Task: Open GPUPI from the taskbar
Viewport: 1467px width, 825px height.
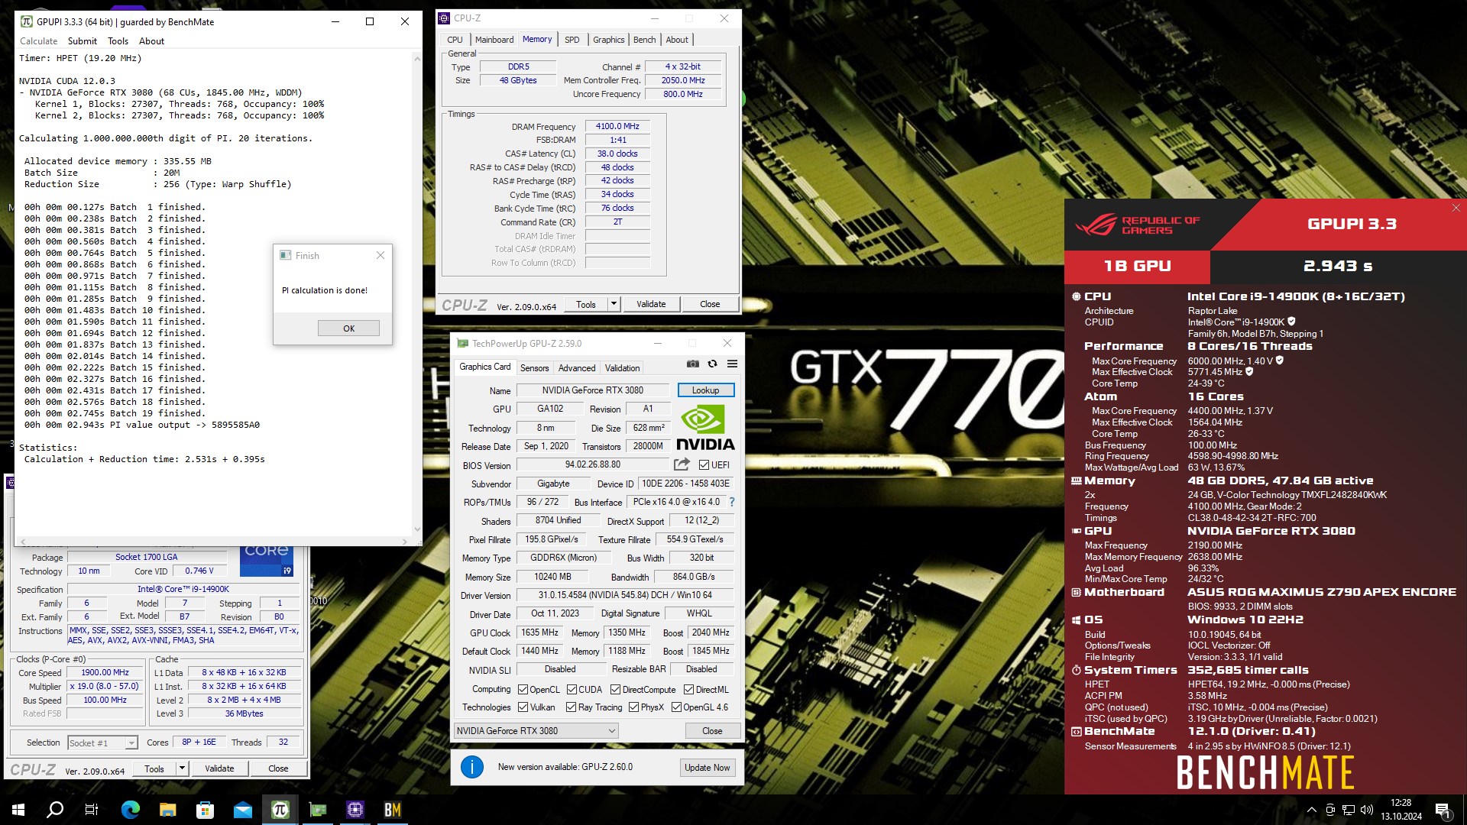Action: point(280,810)
